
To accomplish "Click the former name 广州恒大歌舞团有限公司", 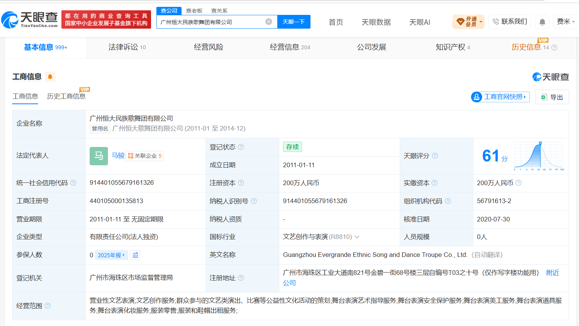I will coord(148,129).
